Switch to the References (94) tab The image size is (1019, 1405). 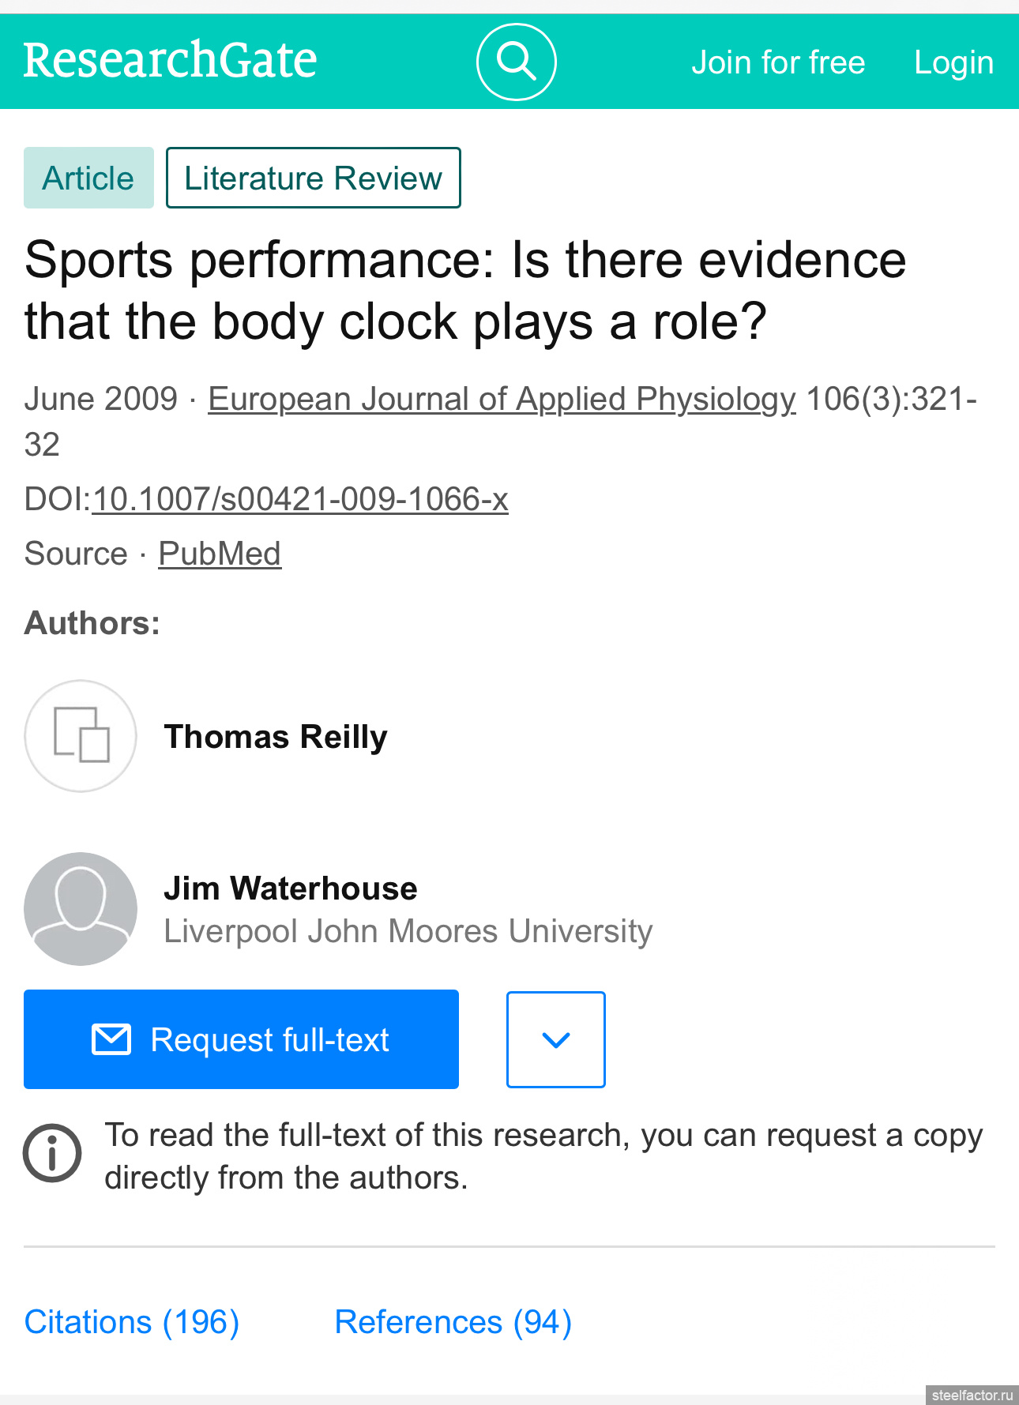click(453, 1322)
